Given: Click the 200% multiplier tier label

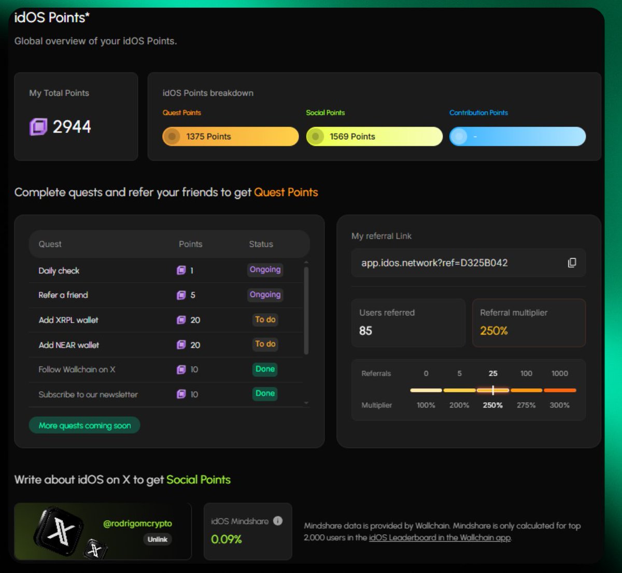Looking at the screenshot, I should (459, 405).
